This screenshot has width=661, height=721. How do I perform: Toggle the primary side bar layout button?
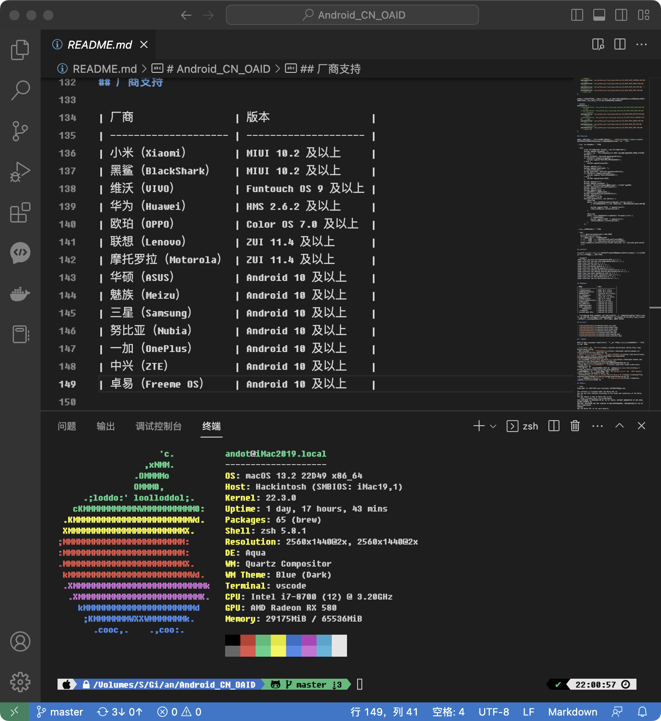(x=577, y=15)
